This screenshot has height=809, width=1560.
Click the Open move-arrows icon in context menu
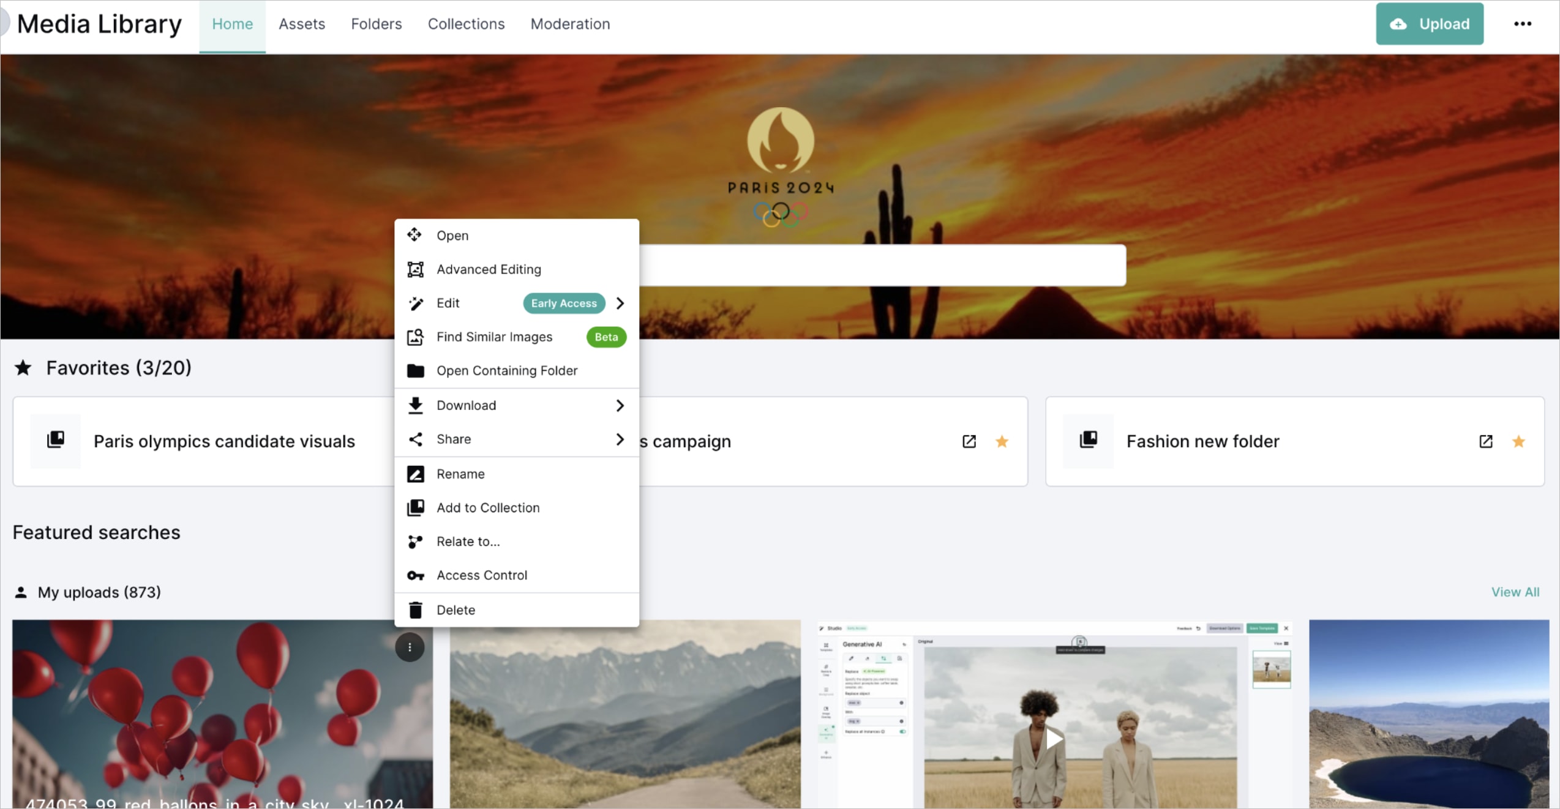(x=414, y=235)
